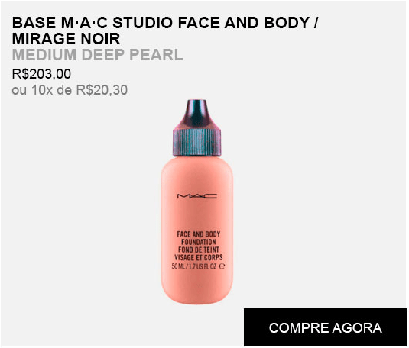Click the FOND DE TEINT label line
This screenshot has width=409, height=348.
[199, 250]
